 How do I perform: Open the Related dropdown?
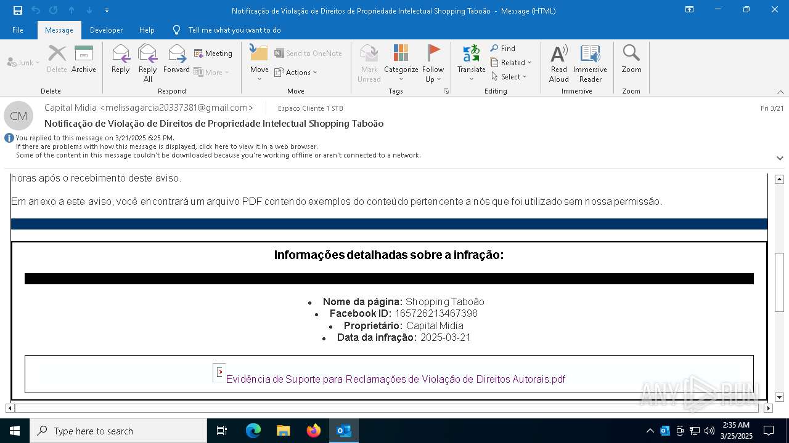pyautogui.click(x=511, y=62)
